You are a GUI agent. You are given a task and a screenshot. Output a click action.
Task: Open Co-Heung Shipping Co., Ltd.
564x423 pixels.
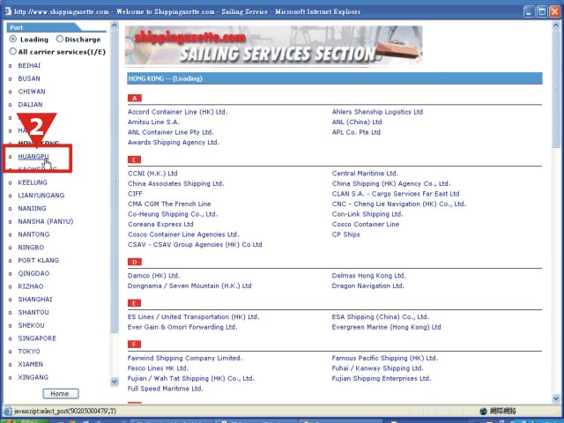[173, 214]
